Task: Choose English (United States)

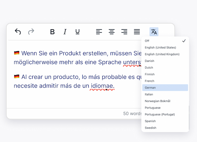Action: pyautogui.click(x=165, y=48)
